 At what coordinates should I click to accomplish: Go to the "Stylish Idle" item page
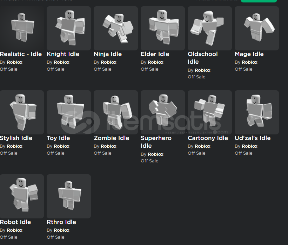tap(16, 138)
